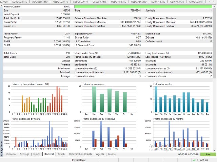Click the scroll up arrow of the report
The width and height of the screenshot is (217, 162).
[215, 6]
